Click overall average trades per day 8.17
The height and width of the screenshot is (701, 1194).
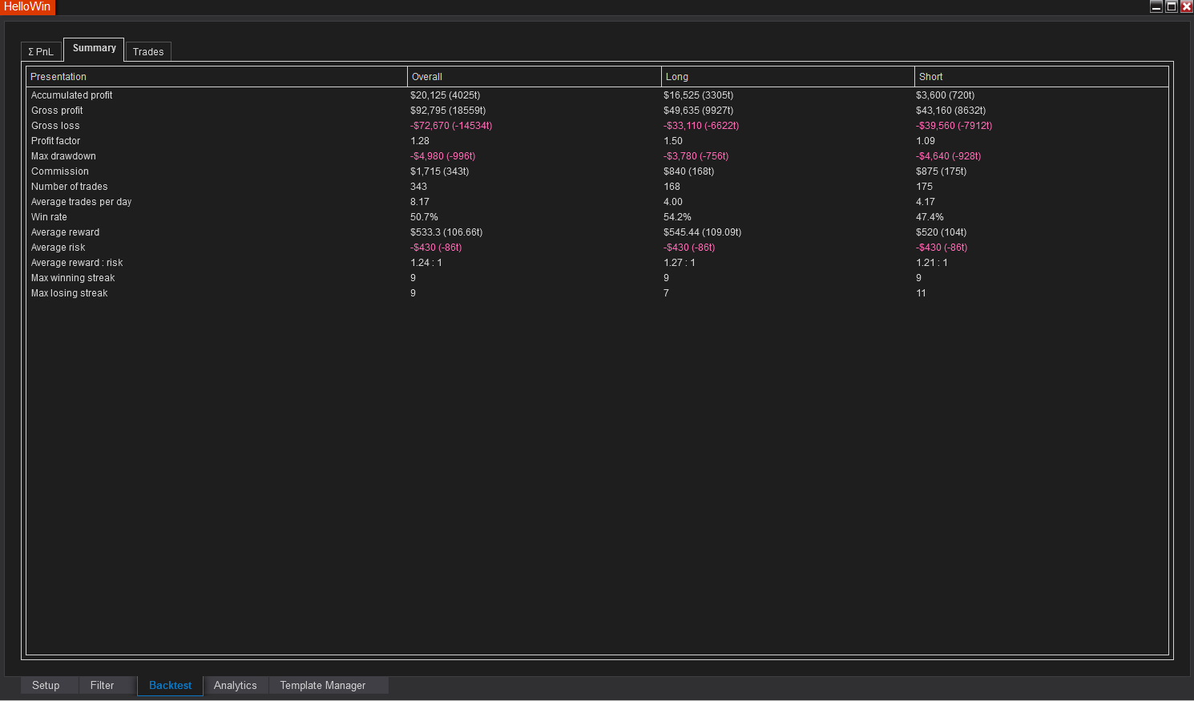coord(420,202)
